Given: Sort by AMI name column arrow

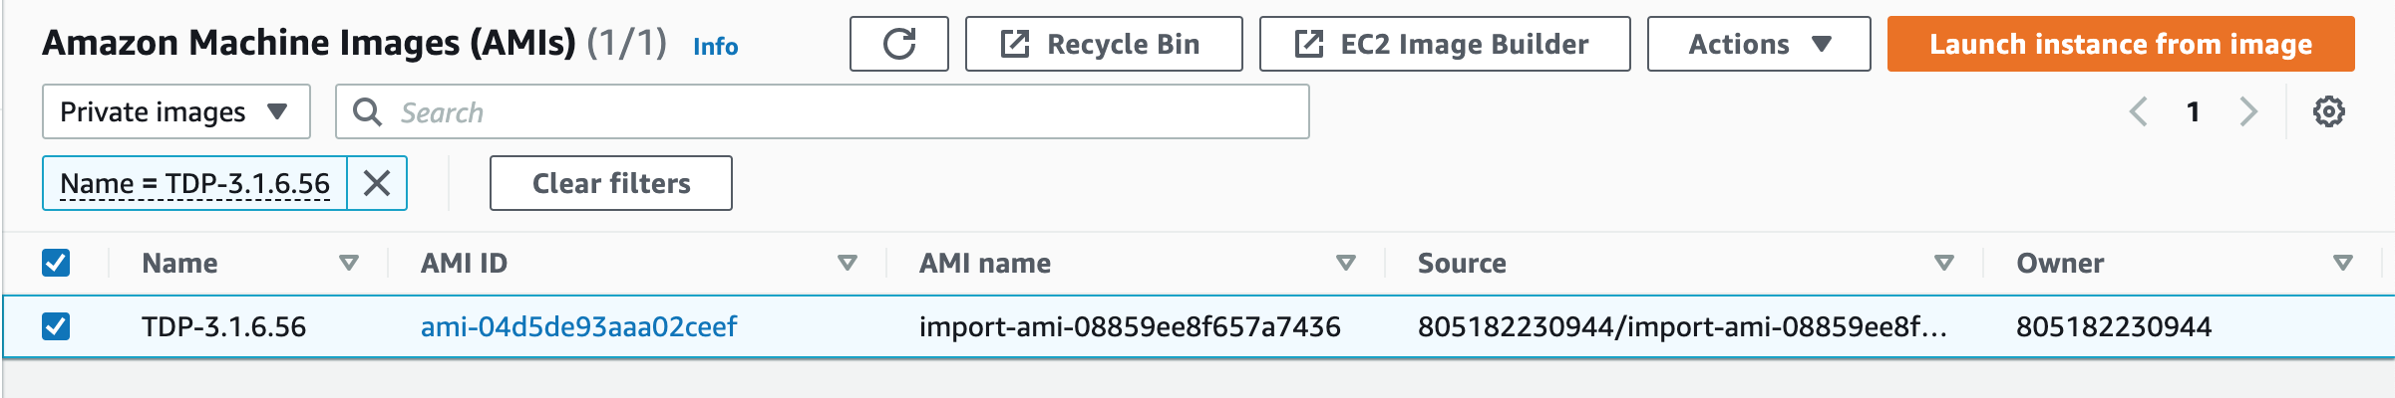Looking at the screenshot, I should (x=1346, y=263).
